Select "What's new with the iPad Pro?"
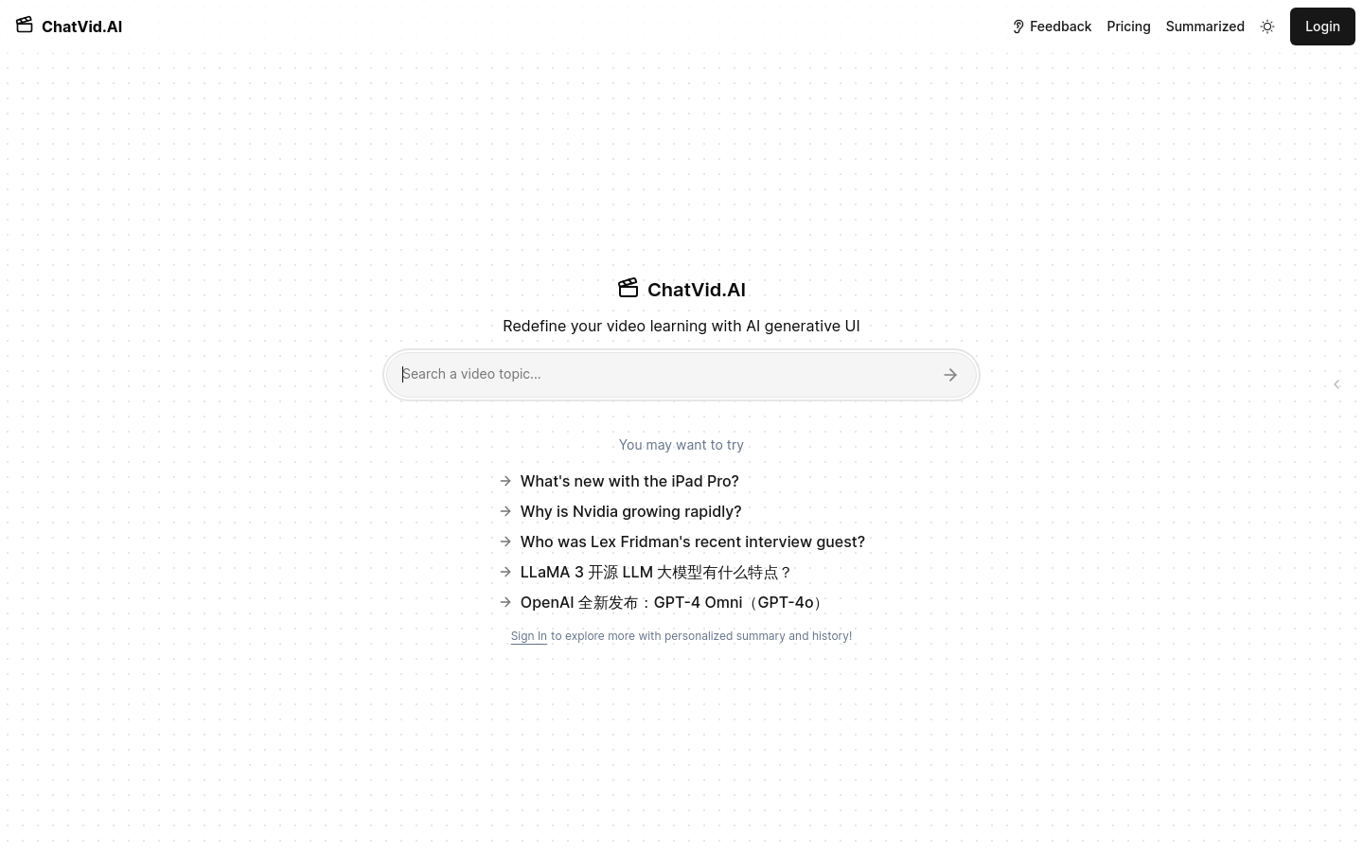 pyautogui.click(x=629, y=481)
